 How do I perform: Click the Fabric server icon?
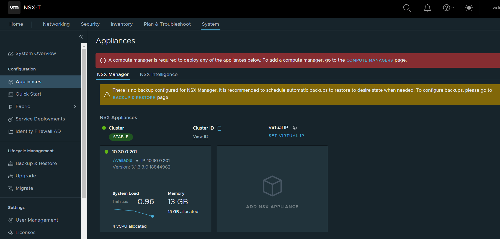click(11, 107)
